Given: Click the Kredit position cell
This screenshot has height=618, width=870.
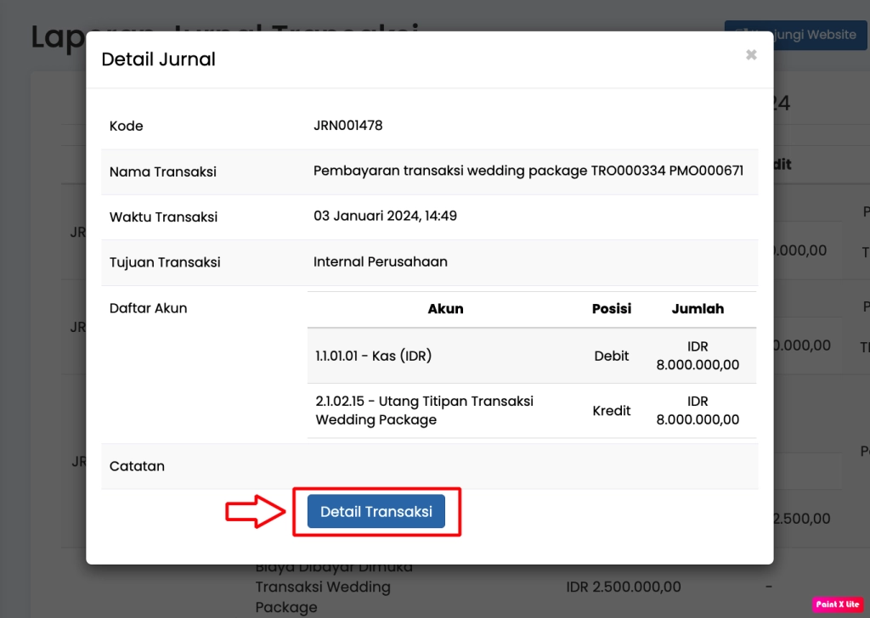Looking at the screenshot, I should pos(611,411).
